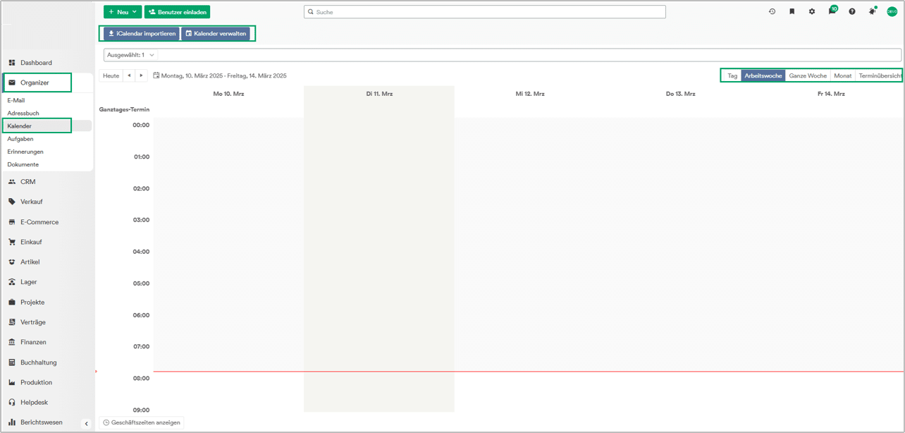Click the Produktion factory icon

pos(12,382)
